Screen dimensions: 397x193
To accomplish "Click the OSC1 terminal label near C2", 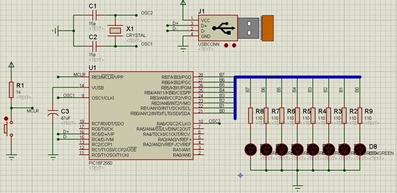I will 147,44.
